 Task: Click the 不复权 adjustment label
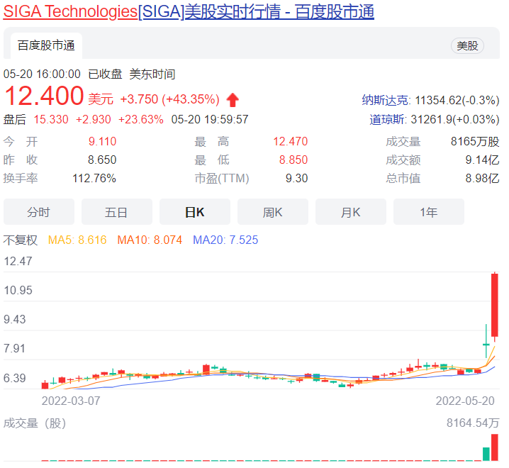[21, 240]
